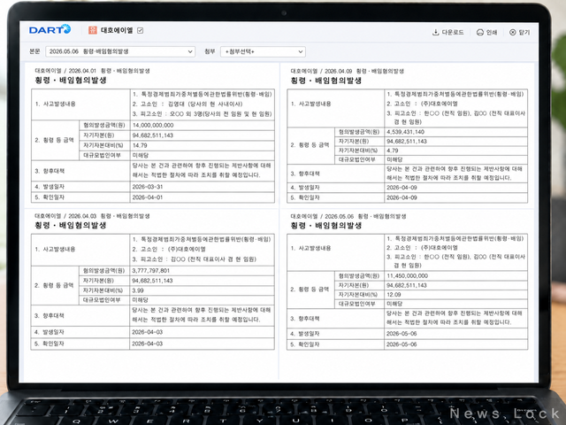Click header text '대호에이엘 / 2026.04.09 횡령·배임혐의발생'
This screenshot has height=425, width=566.
(x=348, y=71)
